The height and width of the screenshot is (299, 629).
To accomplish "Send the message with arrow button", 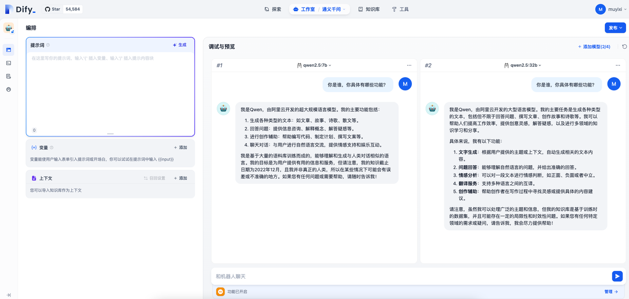I will (x=617, y=276).
